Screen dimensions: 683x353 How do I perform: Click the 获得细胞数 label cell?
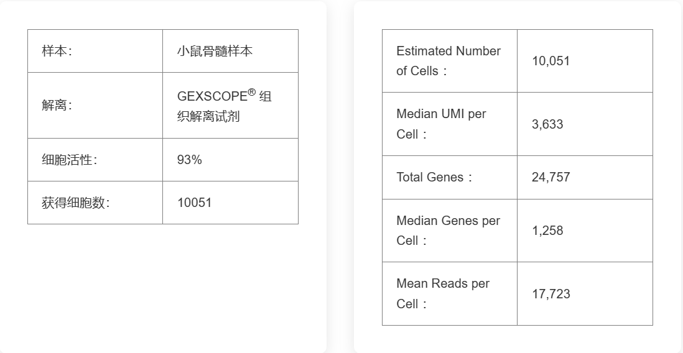75,203
